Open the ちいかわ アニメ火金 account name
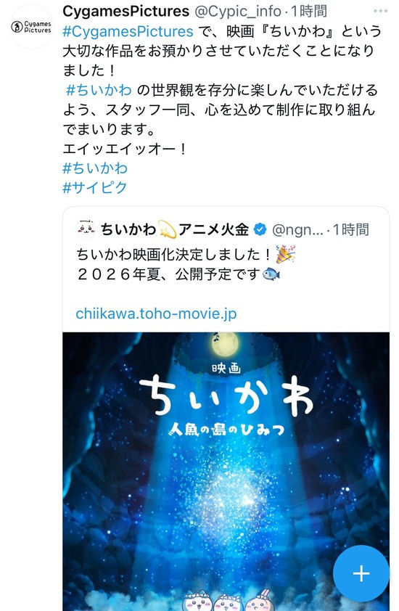399x611 pixels. click(x=175, y=229)
